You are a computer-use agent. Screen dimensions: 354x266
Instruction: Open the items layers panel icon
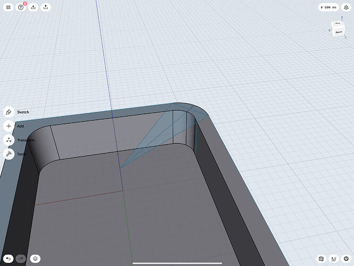(x=35, y=259)
